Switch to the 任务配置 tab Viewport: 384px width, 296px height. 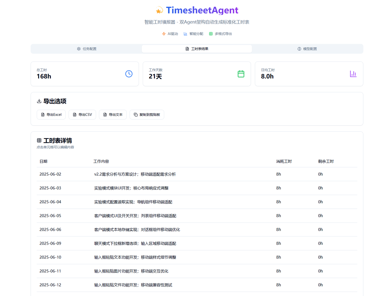87,49
